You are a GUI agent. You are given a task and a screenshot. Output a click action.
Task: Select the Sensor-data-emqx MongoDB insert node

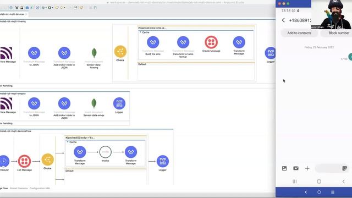94,103
